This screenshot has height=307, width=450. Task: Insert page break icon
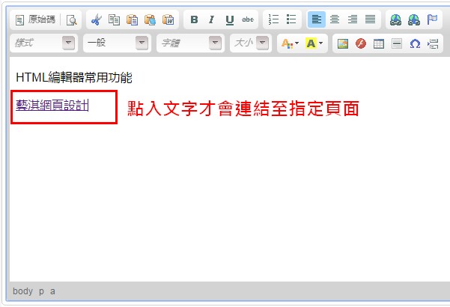(x=433, y=43)
